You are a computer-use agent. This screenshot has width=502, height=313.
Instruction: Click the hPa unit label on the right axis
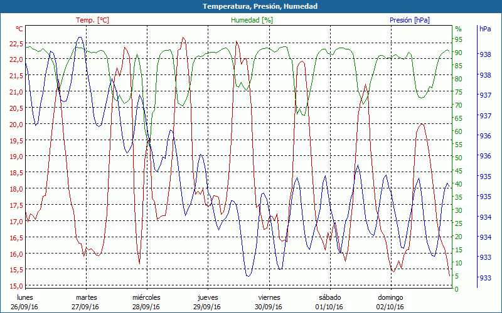pyautogui.click(x=485, y=29)
